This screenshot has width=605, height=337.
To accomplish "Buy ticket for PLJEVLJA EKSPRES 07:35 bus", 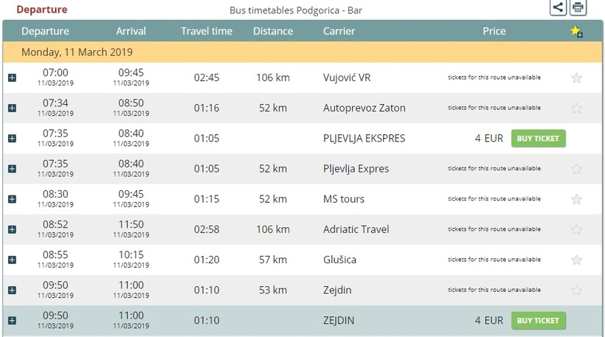I will pos(538,139).
